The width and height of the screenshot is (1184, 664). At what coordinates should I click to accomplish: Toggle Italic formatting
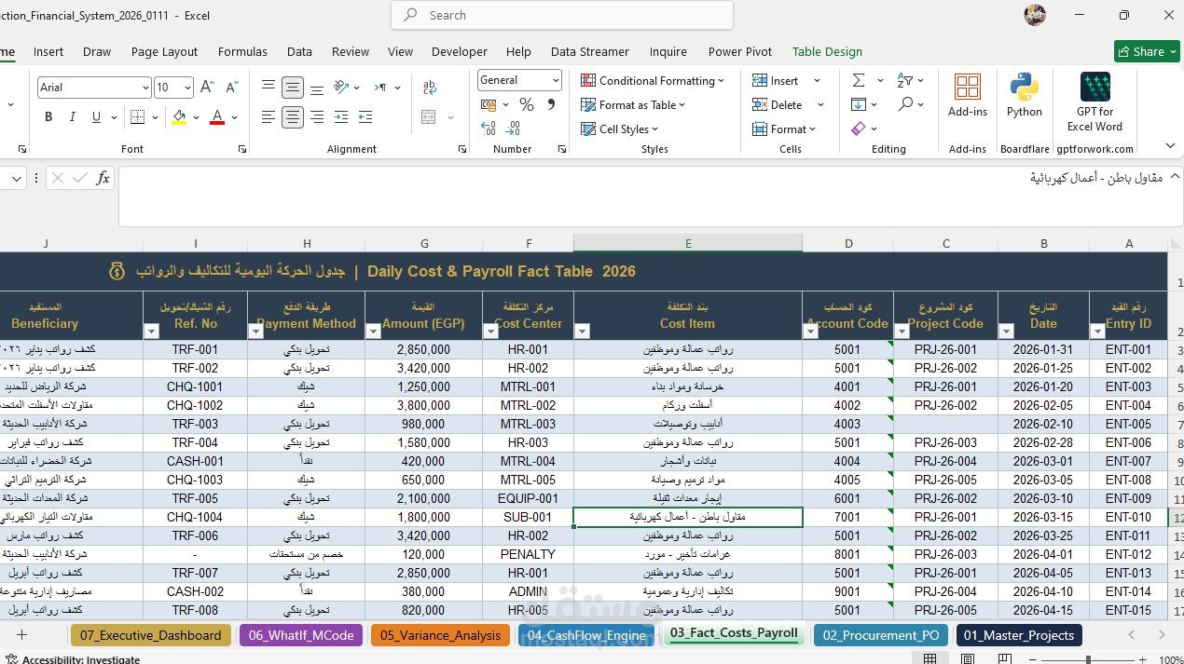73,117
